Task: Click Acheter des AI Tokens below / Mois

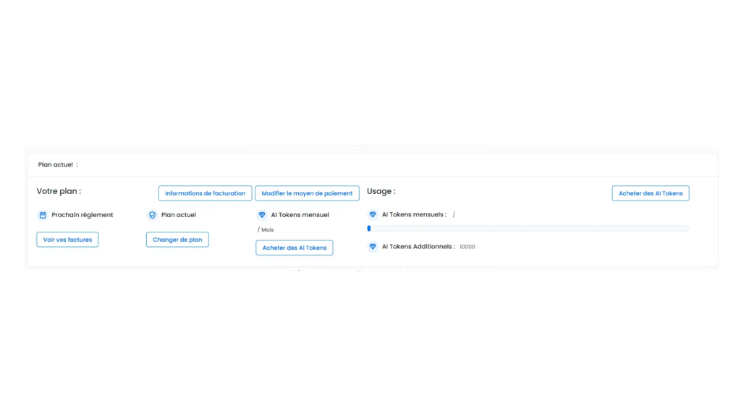Action: click(294, 248)
